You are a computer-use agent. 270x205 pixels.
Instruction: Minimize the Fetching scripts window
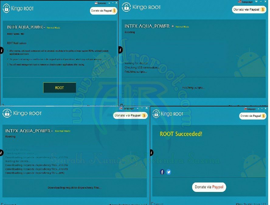click(x=261, y=2)
